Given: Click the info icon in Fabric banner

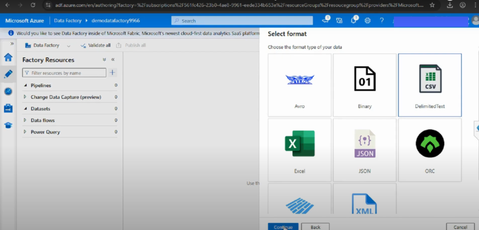Looking at the screenshot, I should pos(11,33).
